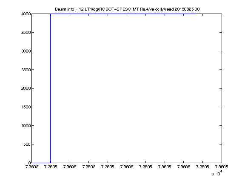The image size is (245, 183).
Task: Click the bottom-left corner of the blue step
Action: [x=51, y=163]
